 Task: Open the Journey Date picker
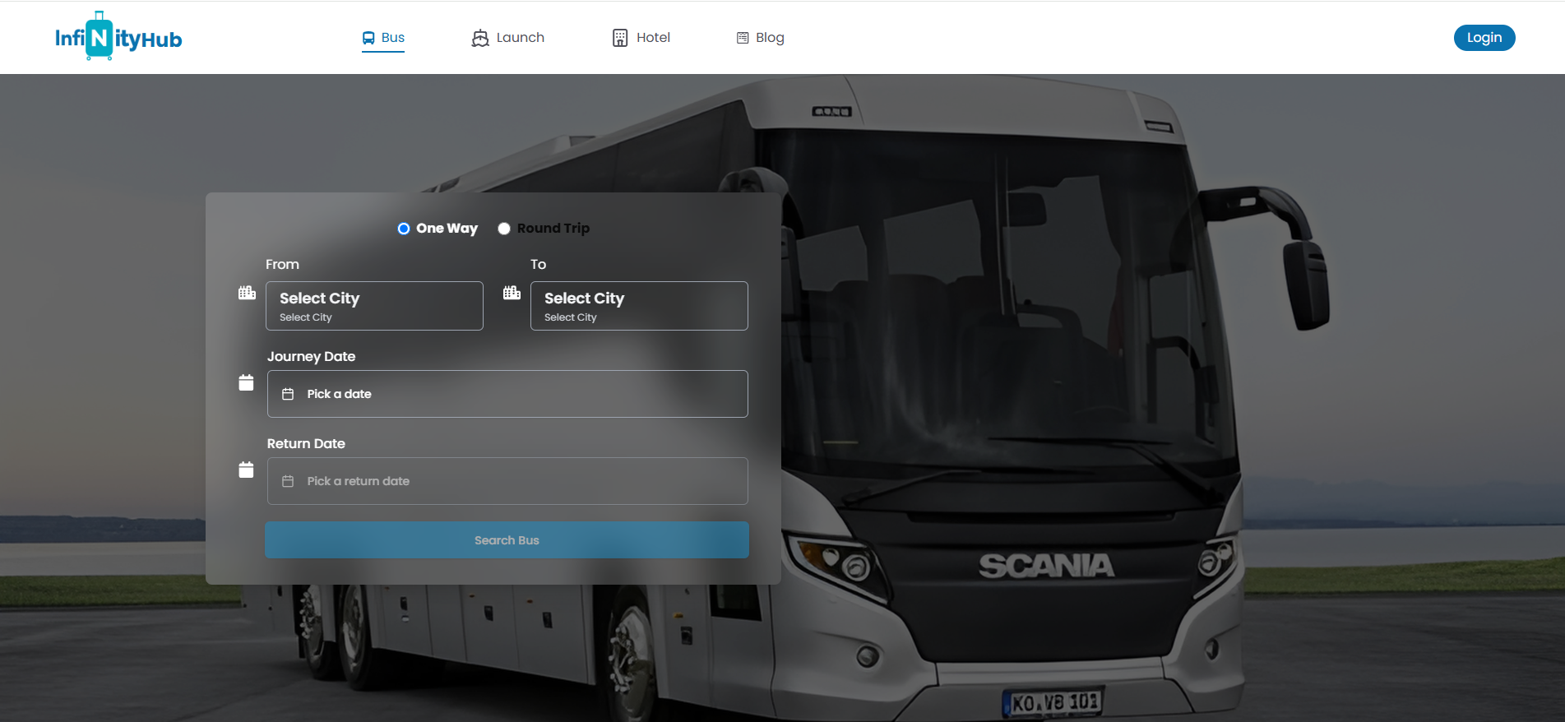coord(507,394)
